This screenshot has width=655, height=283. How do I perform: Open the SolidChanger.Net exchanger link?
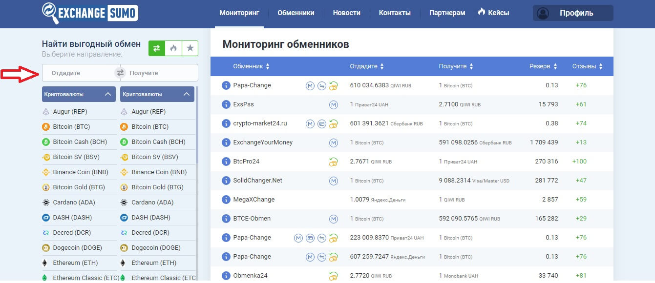(x=258, y=181)
